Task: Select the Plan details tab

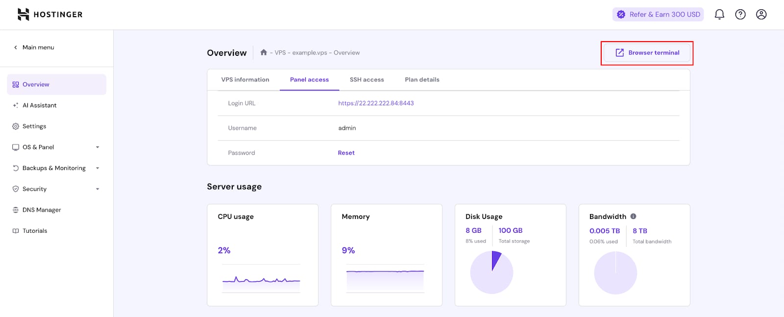Action: pos(422,80)
